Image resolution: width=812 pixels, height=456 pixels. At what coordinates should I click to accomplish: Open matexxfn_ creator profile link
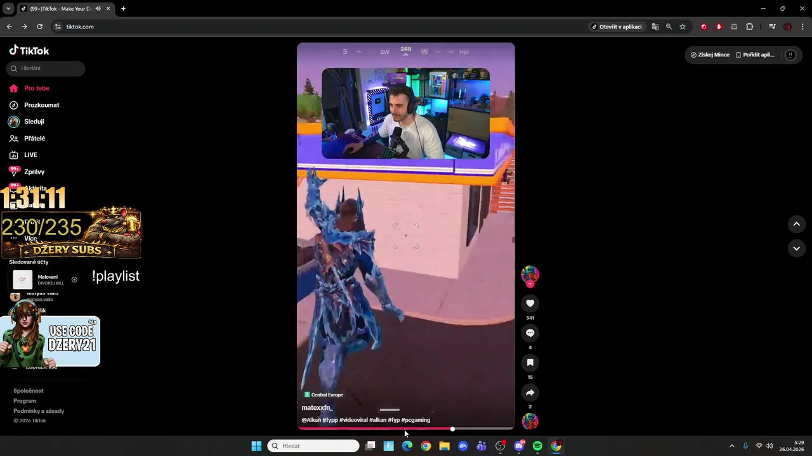(x=317, y=408)
